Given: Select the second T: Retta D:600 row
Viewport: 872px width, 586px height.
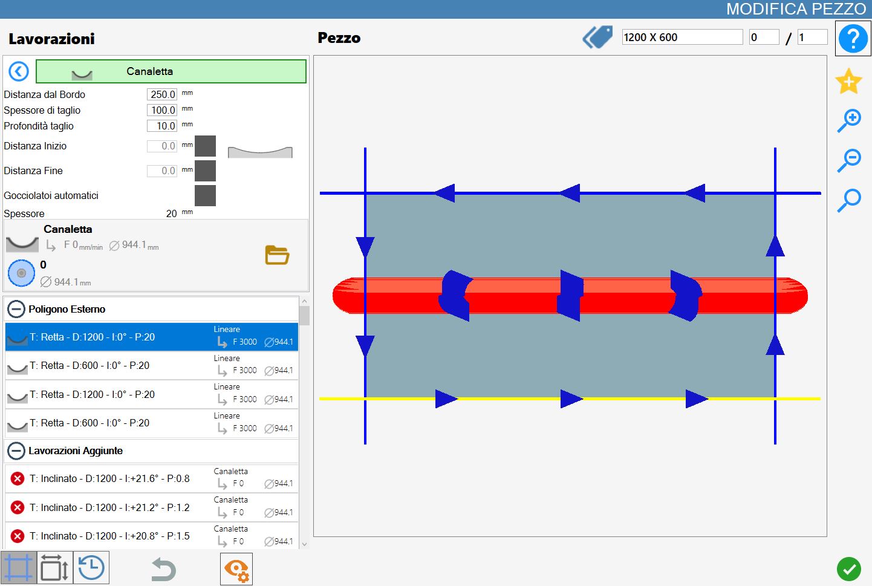Looking at the screenshot, I should 152,423.
